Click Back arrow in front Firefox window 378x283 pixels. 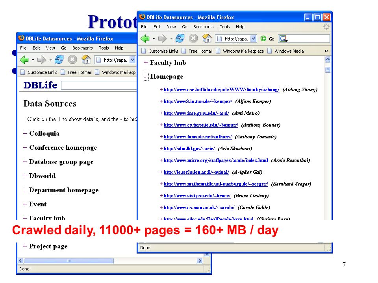(x=145, y=39)
